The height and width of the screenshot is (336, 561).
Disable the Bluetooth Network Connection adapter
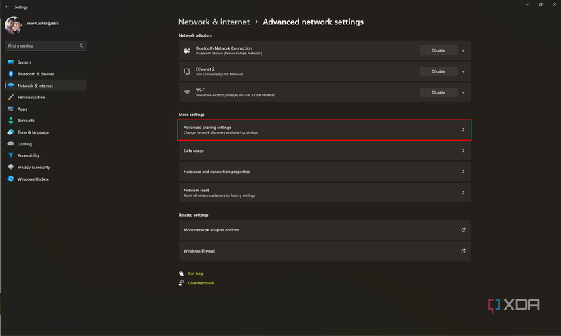click(x=438, y=50)
